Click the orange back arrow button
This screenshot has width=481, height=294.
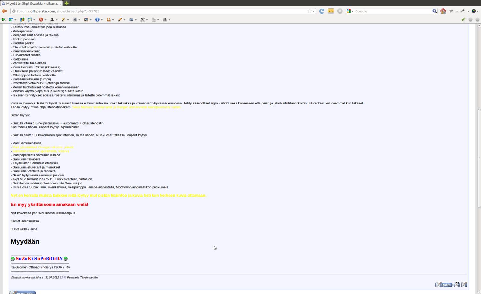4,11
